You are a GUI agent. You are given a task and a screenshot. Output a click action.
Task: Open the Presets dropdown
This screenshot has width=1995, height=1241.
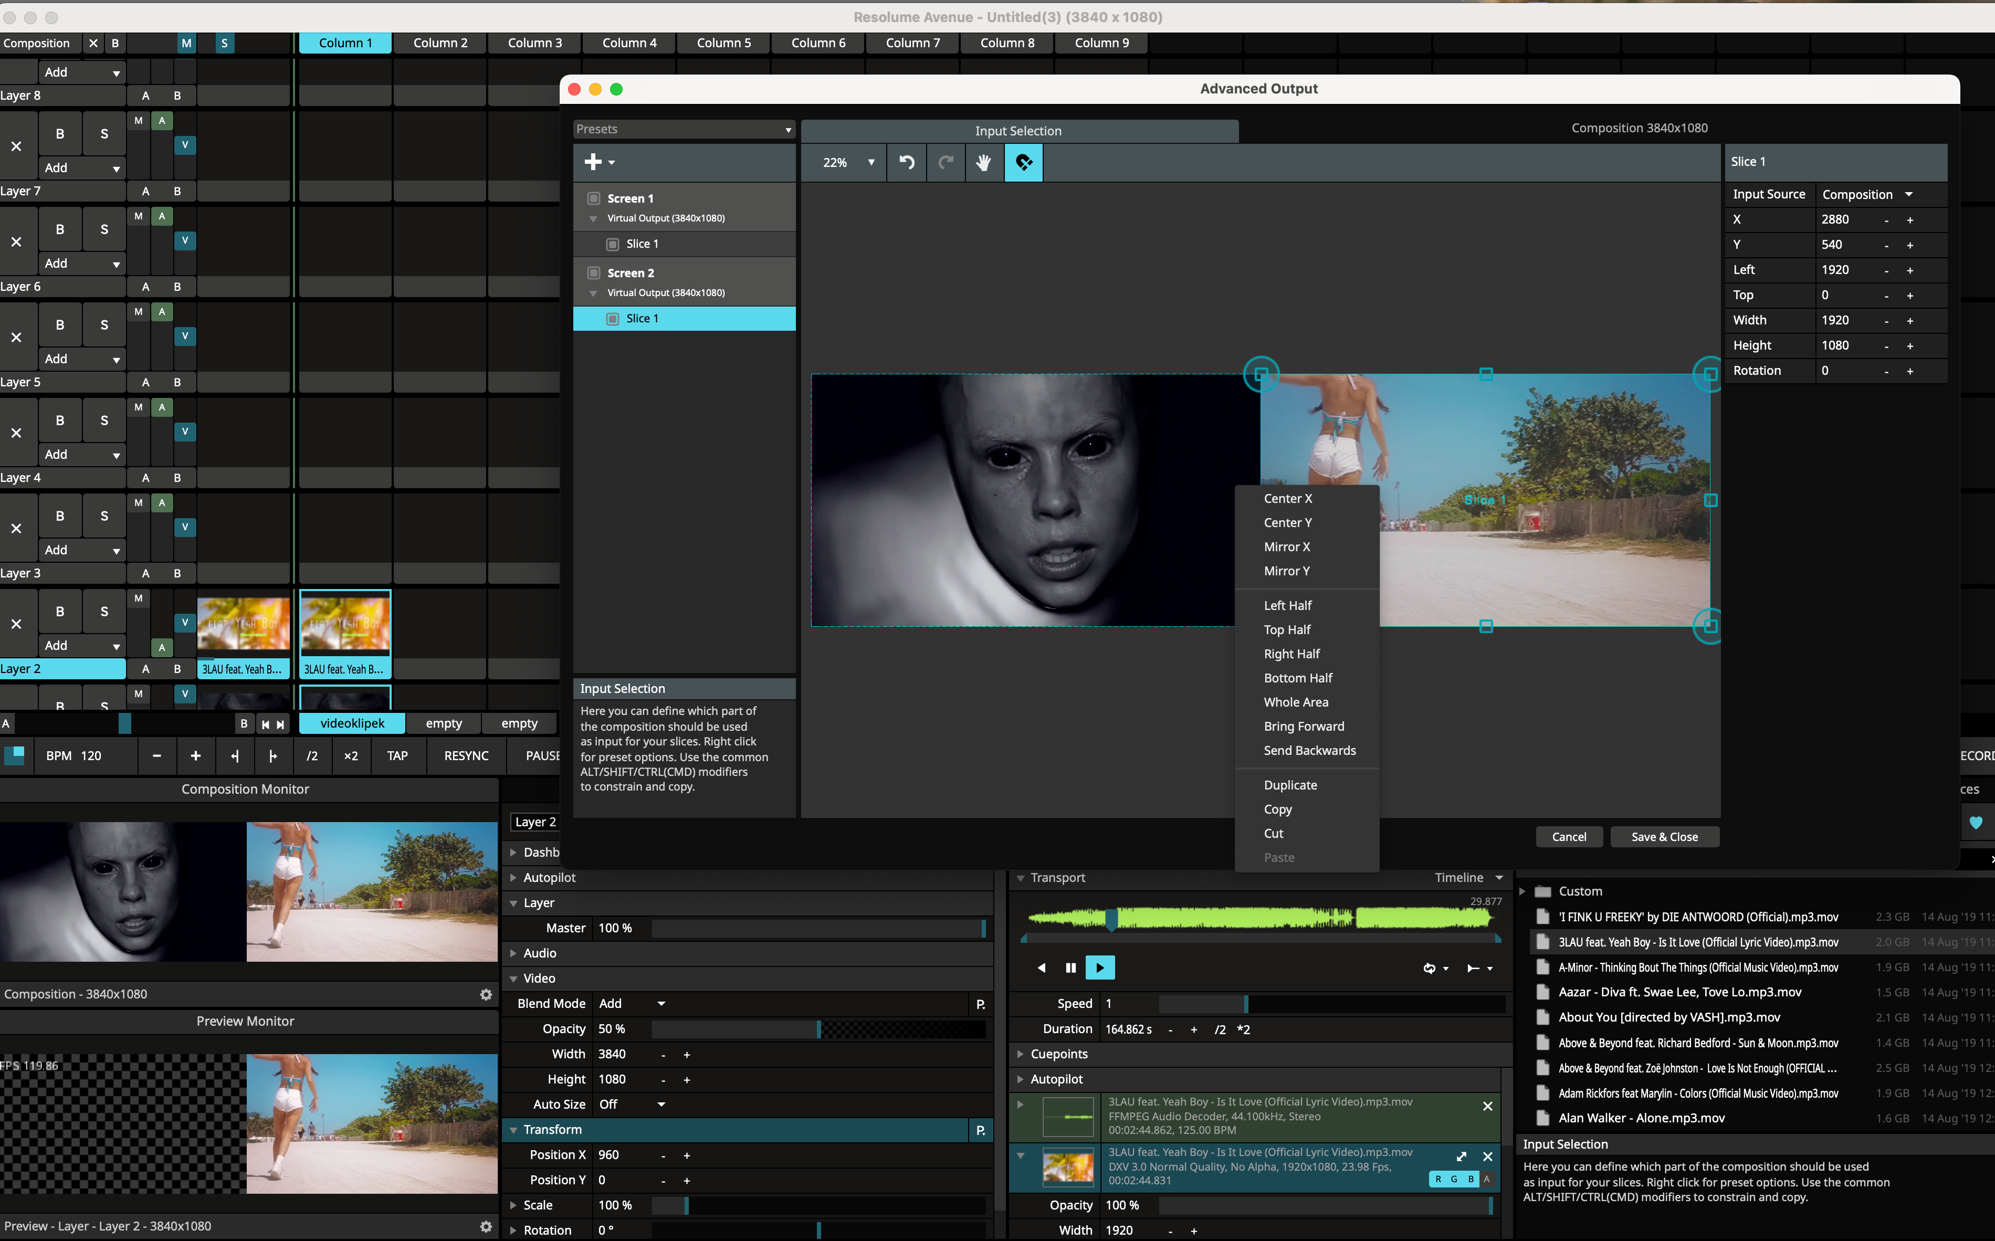[683, 130]
